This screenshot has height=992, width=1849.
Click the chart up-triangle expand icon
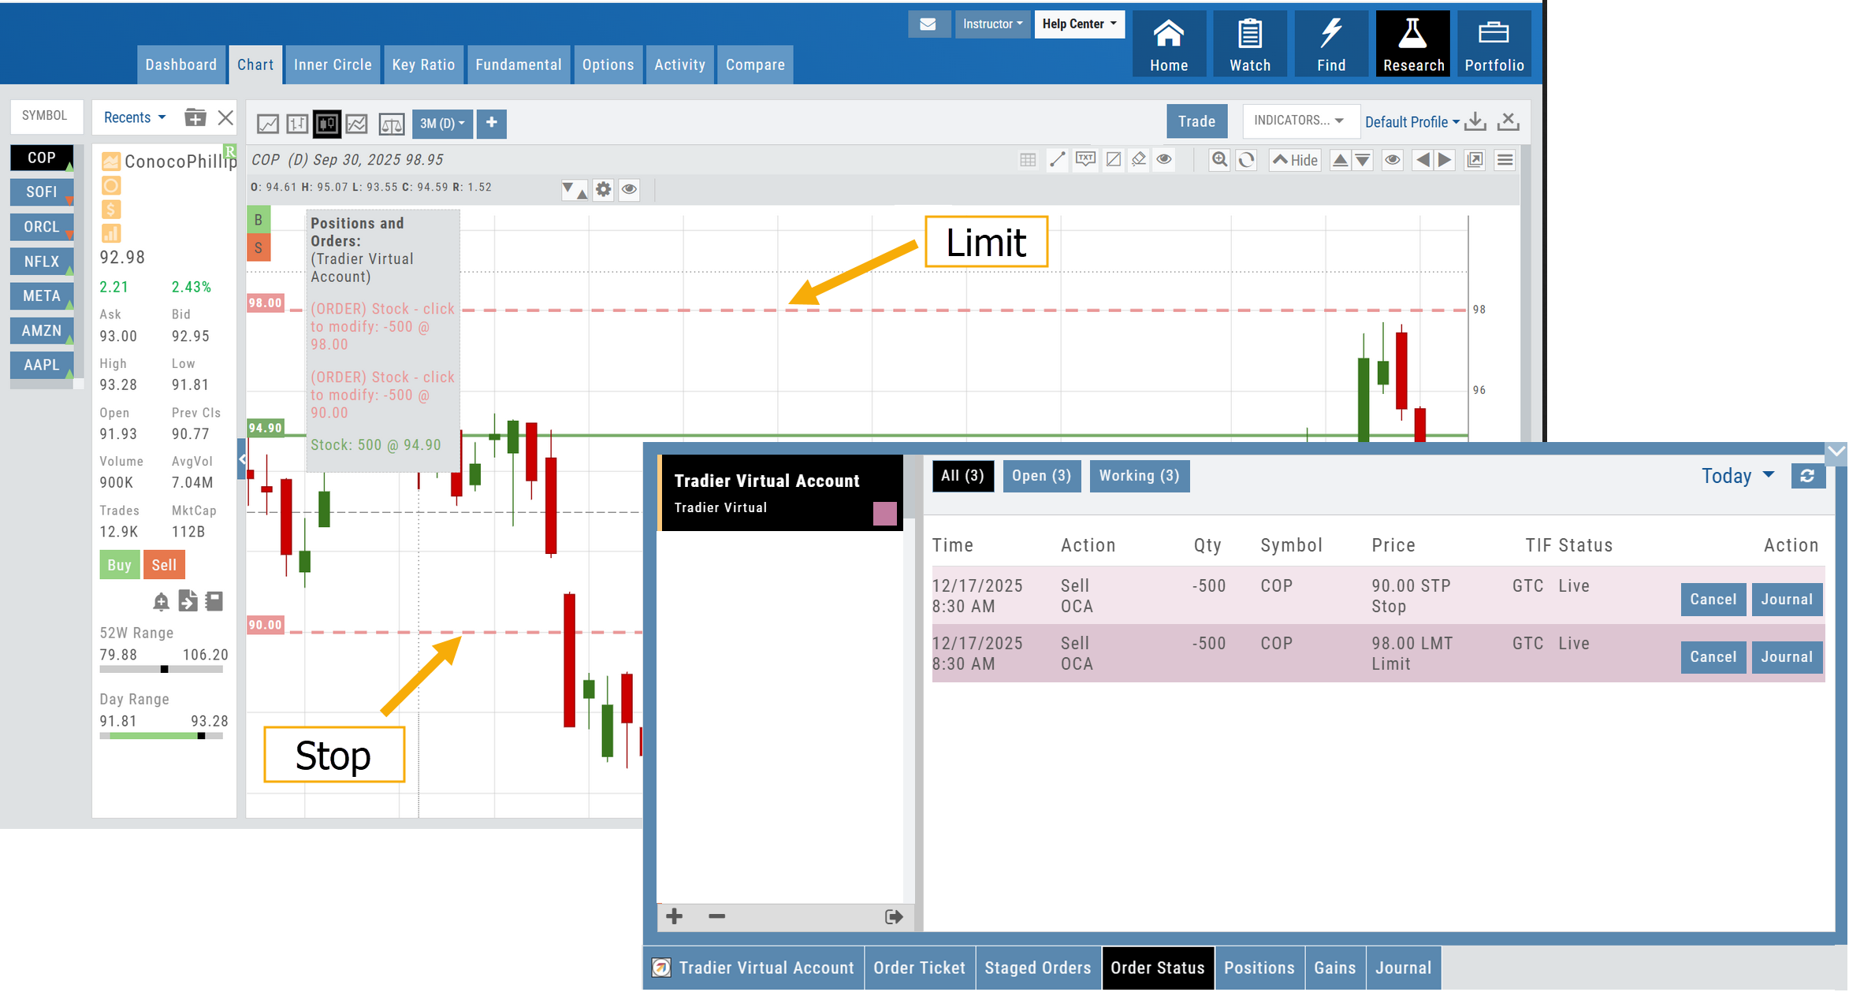(1340, 160)
